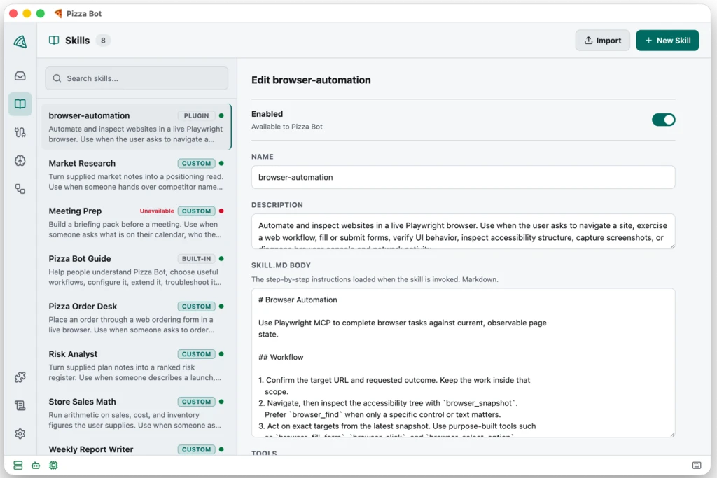
Task: Click the skills count badge showing 8
Action: (x=103, y=40)
